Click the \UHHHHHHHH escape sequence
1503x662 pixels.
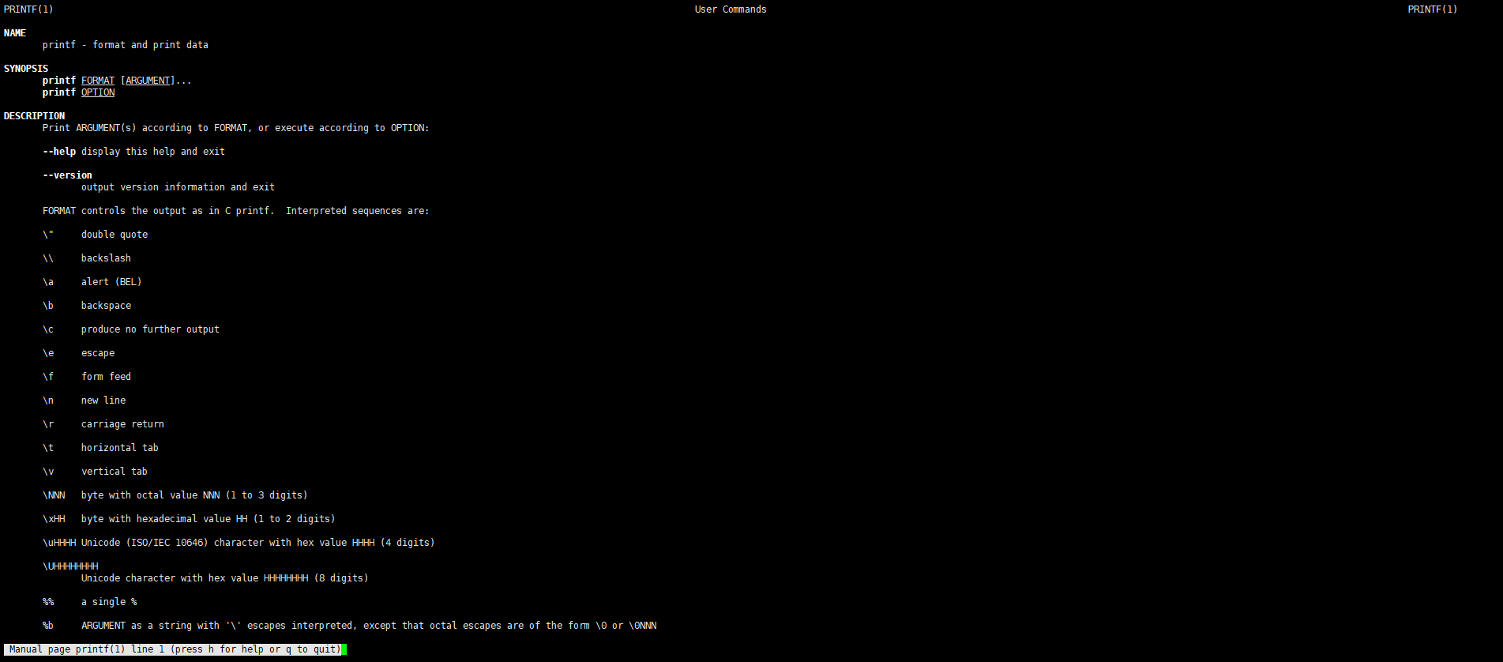pyautogui.click(x=70, y=566)
